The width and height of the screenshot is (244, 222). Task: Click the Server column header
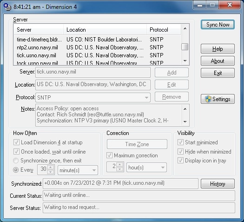39,30
